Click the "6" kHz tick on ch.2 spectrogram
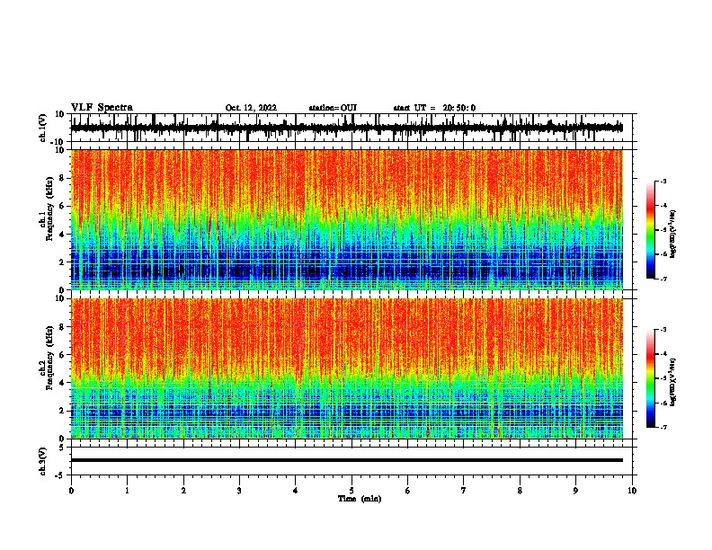Image resolution: width=712 pixels, height=550 pixels. [x=62, y=354]
